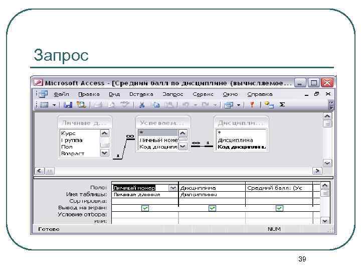
Task: Click the Show Table toolbar icon
Action: click(x=269, y=105)
